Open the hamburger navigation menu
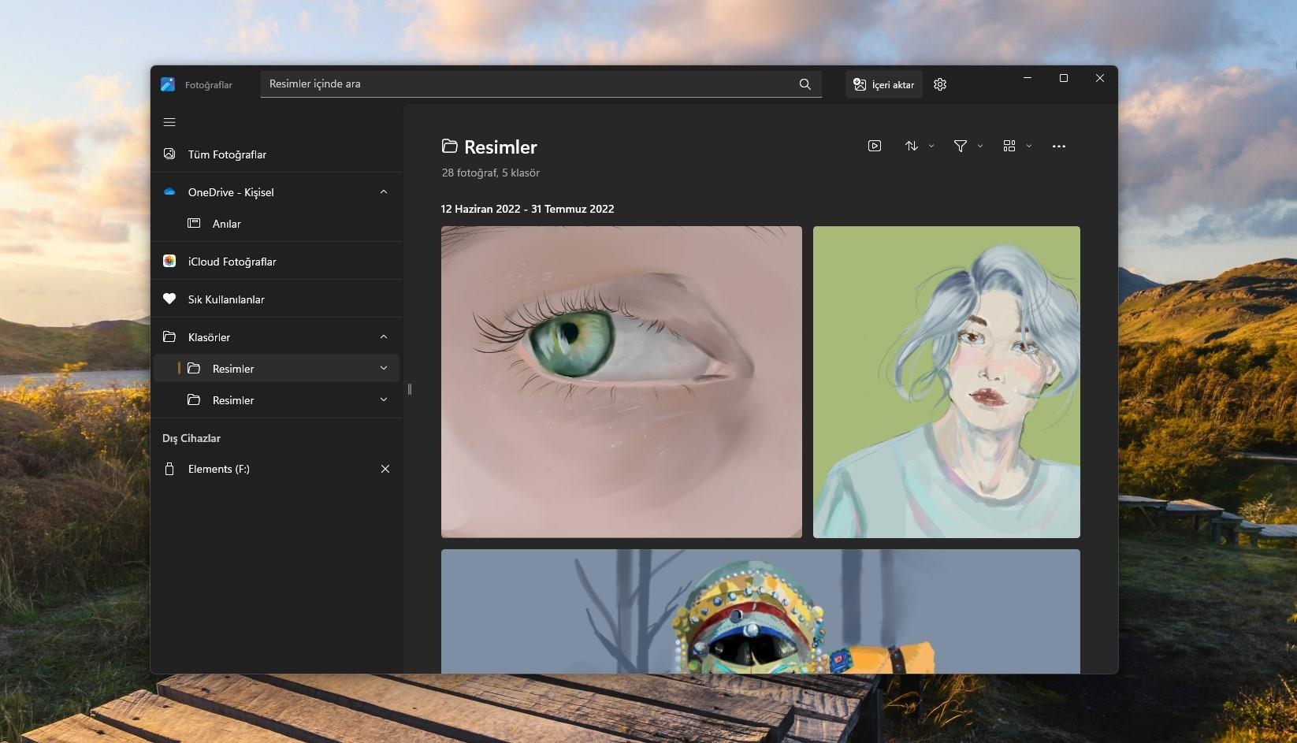This screenshot has width=1297, height=743. click(x=169, y=122)
